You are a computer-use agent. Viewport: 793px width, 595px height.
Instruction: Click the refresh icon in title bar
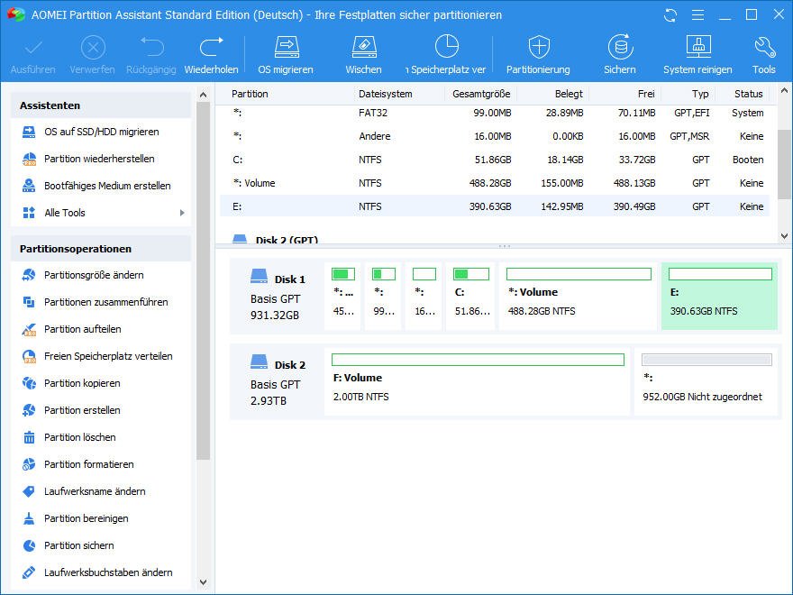(670, 15)
